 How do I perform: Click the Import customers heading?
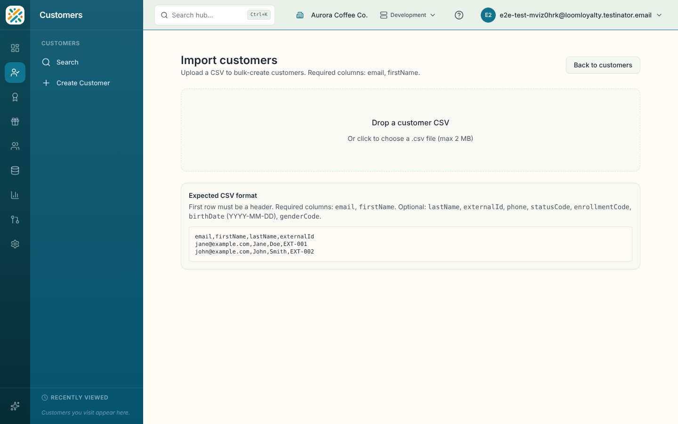229,60
